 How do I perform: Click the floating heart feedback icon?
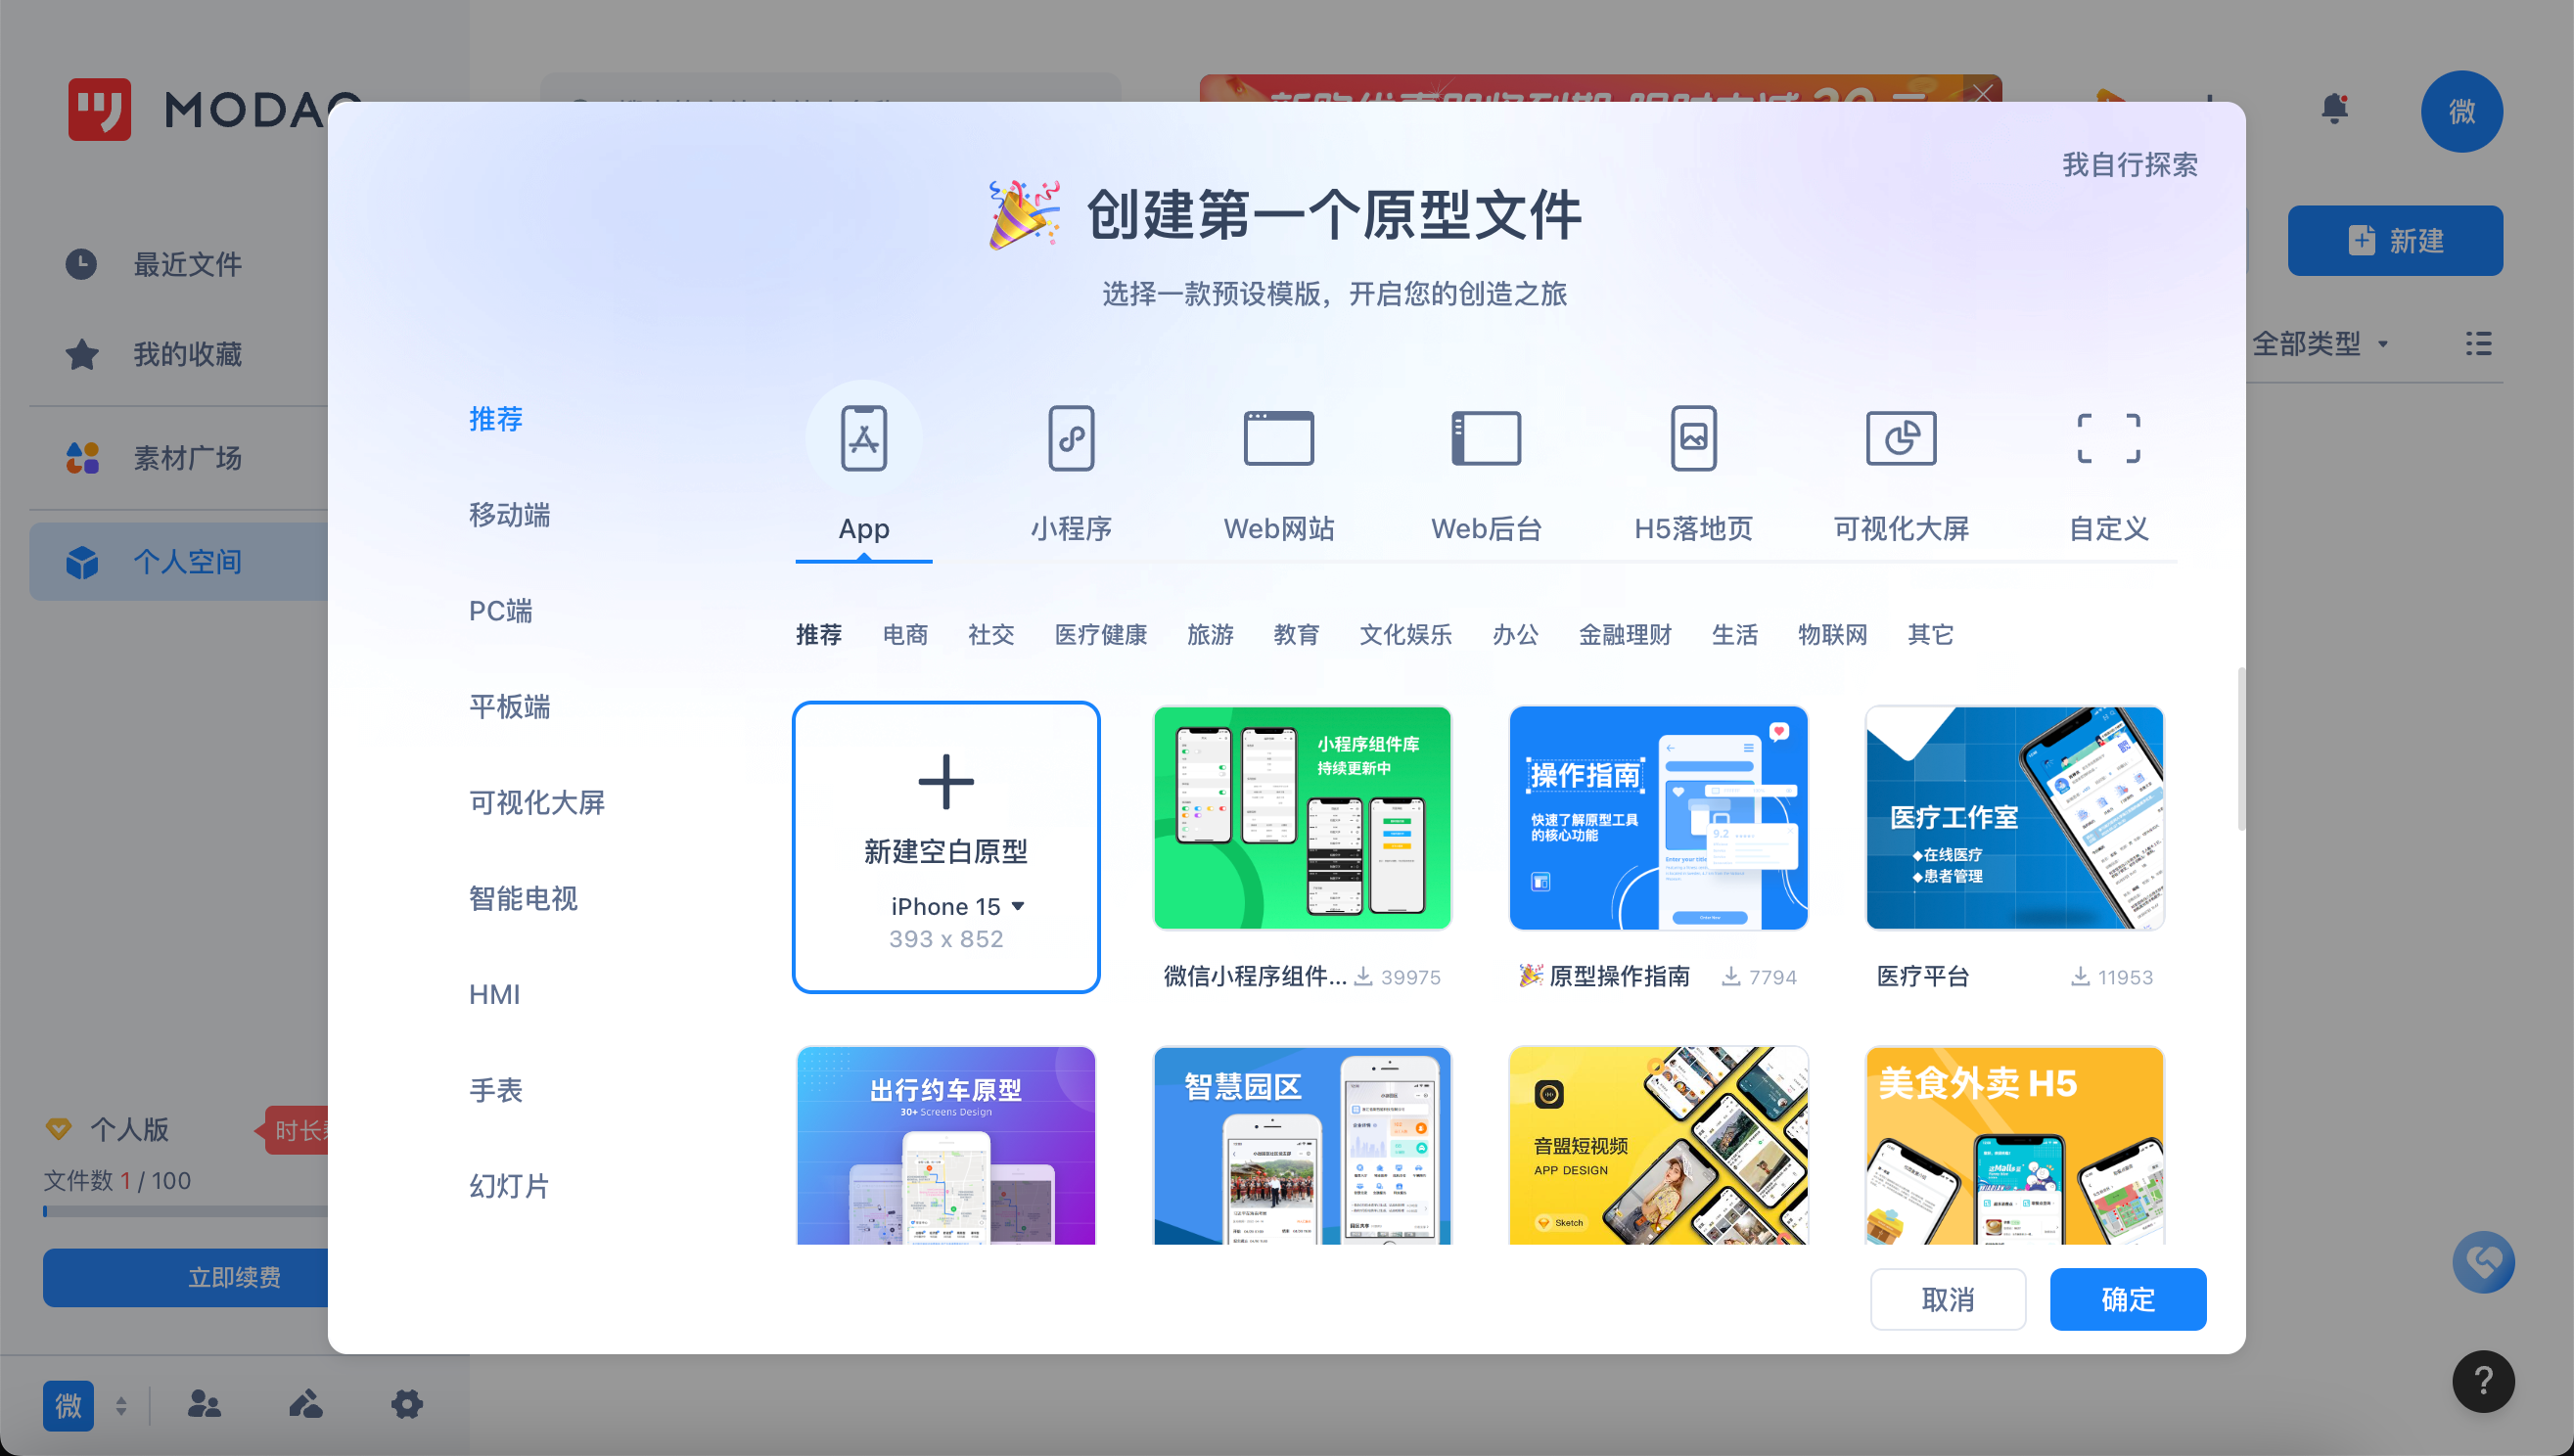(x=2483, y=1261)
